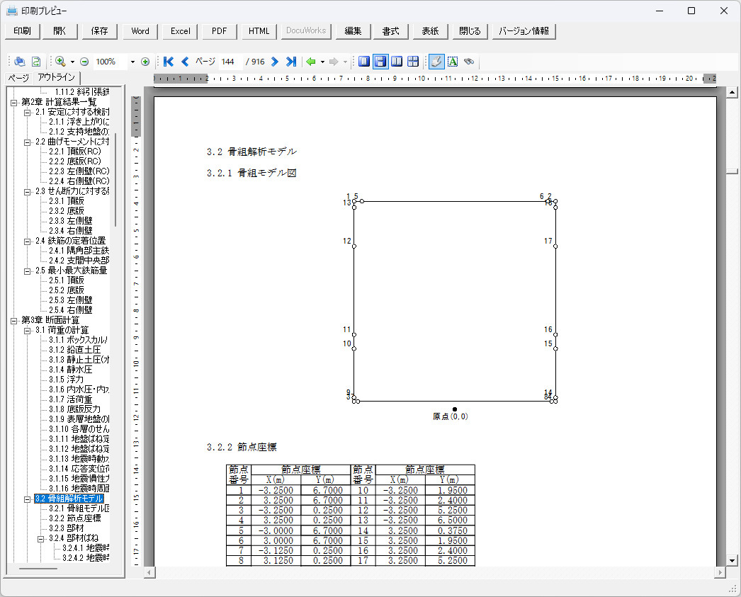Screen dimensions: 741x597
Task: Click the 印刷 print button
Action: (22, 31)
